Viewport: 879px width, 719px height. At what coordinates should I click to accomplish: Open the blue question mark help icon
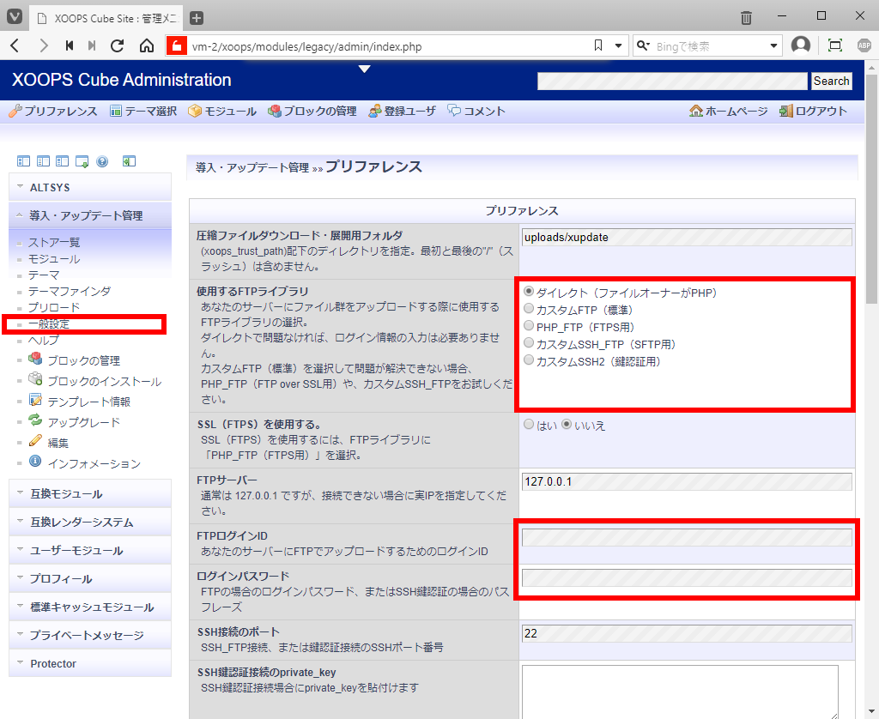102,161
